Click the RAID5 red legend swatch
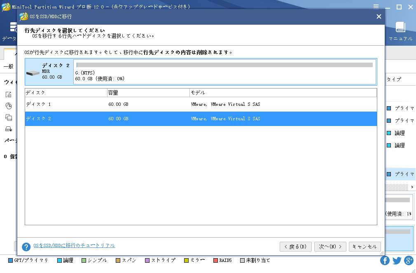 (x=215, y=261)
